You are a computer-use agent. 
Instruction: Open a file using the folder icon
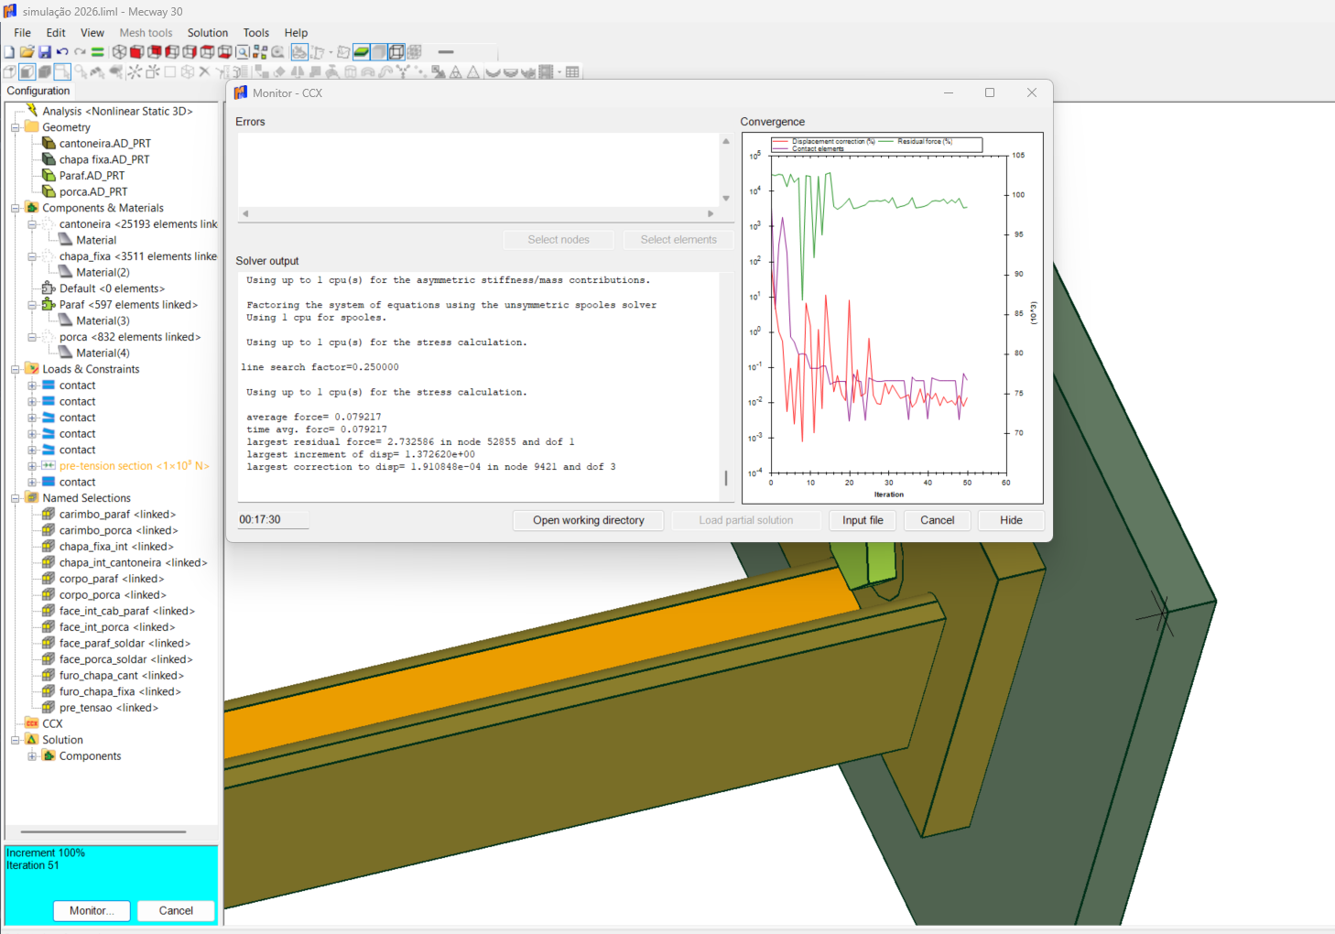point(27,52)
